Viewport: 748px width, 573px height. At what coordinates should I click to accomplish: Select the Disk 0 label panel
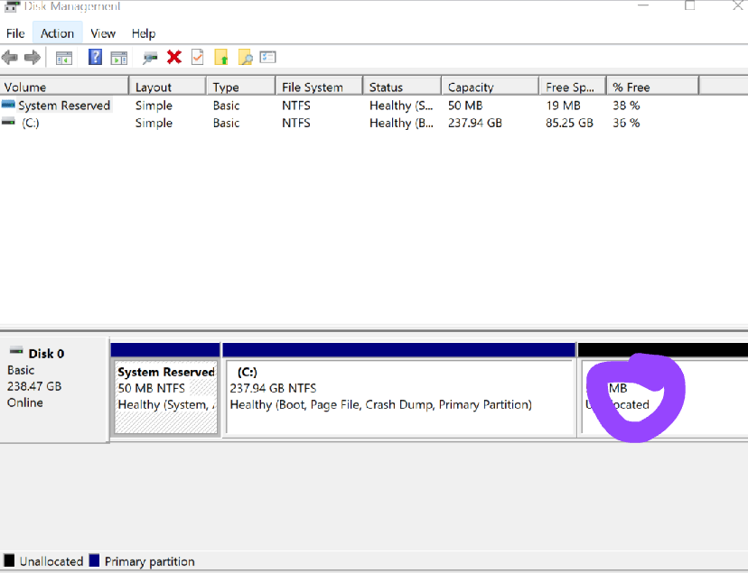(x=54, y=390)
